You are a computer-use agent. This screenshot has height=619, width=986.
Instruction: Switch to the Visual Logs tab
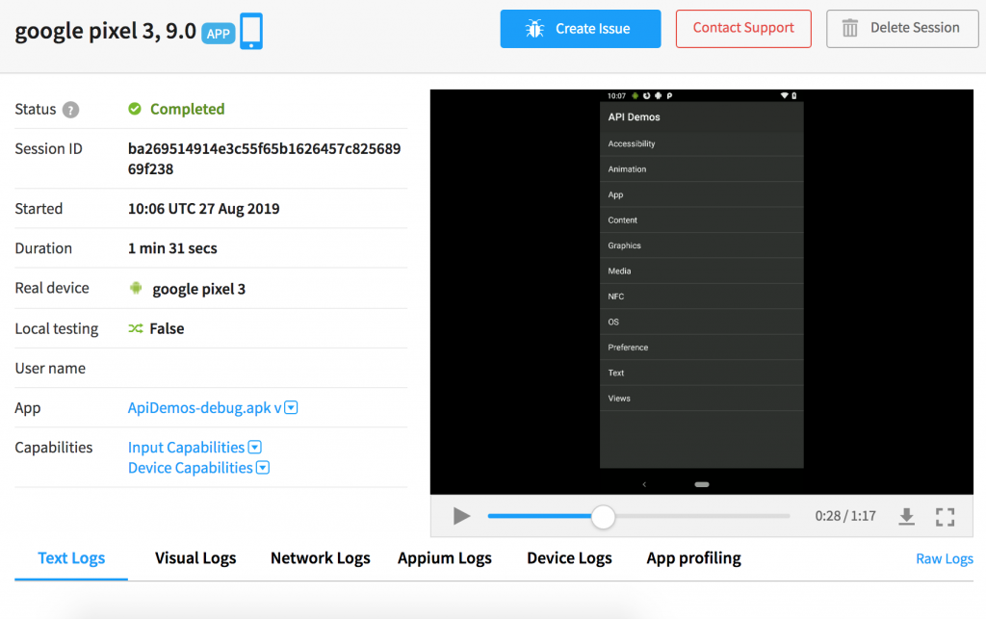(x=195, y=558)
